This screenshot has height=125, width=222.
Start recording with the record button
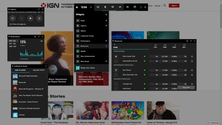[30, 18]
